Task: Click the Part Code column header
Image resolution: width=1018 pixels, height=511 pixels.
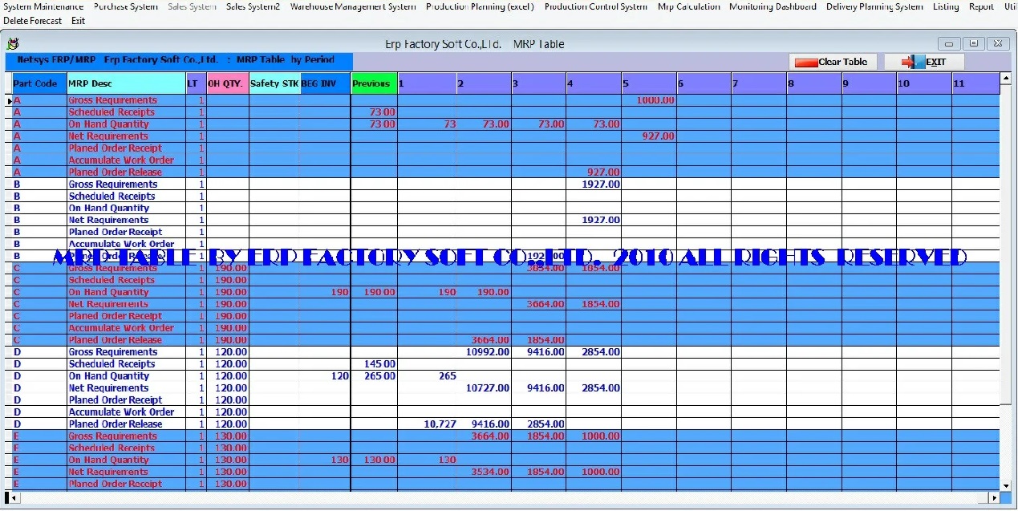Action: 35,83
